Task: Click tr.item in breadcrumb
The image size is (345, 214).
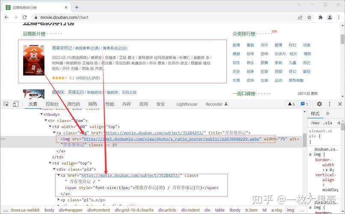Action: 253,210
